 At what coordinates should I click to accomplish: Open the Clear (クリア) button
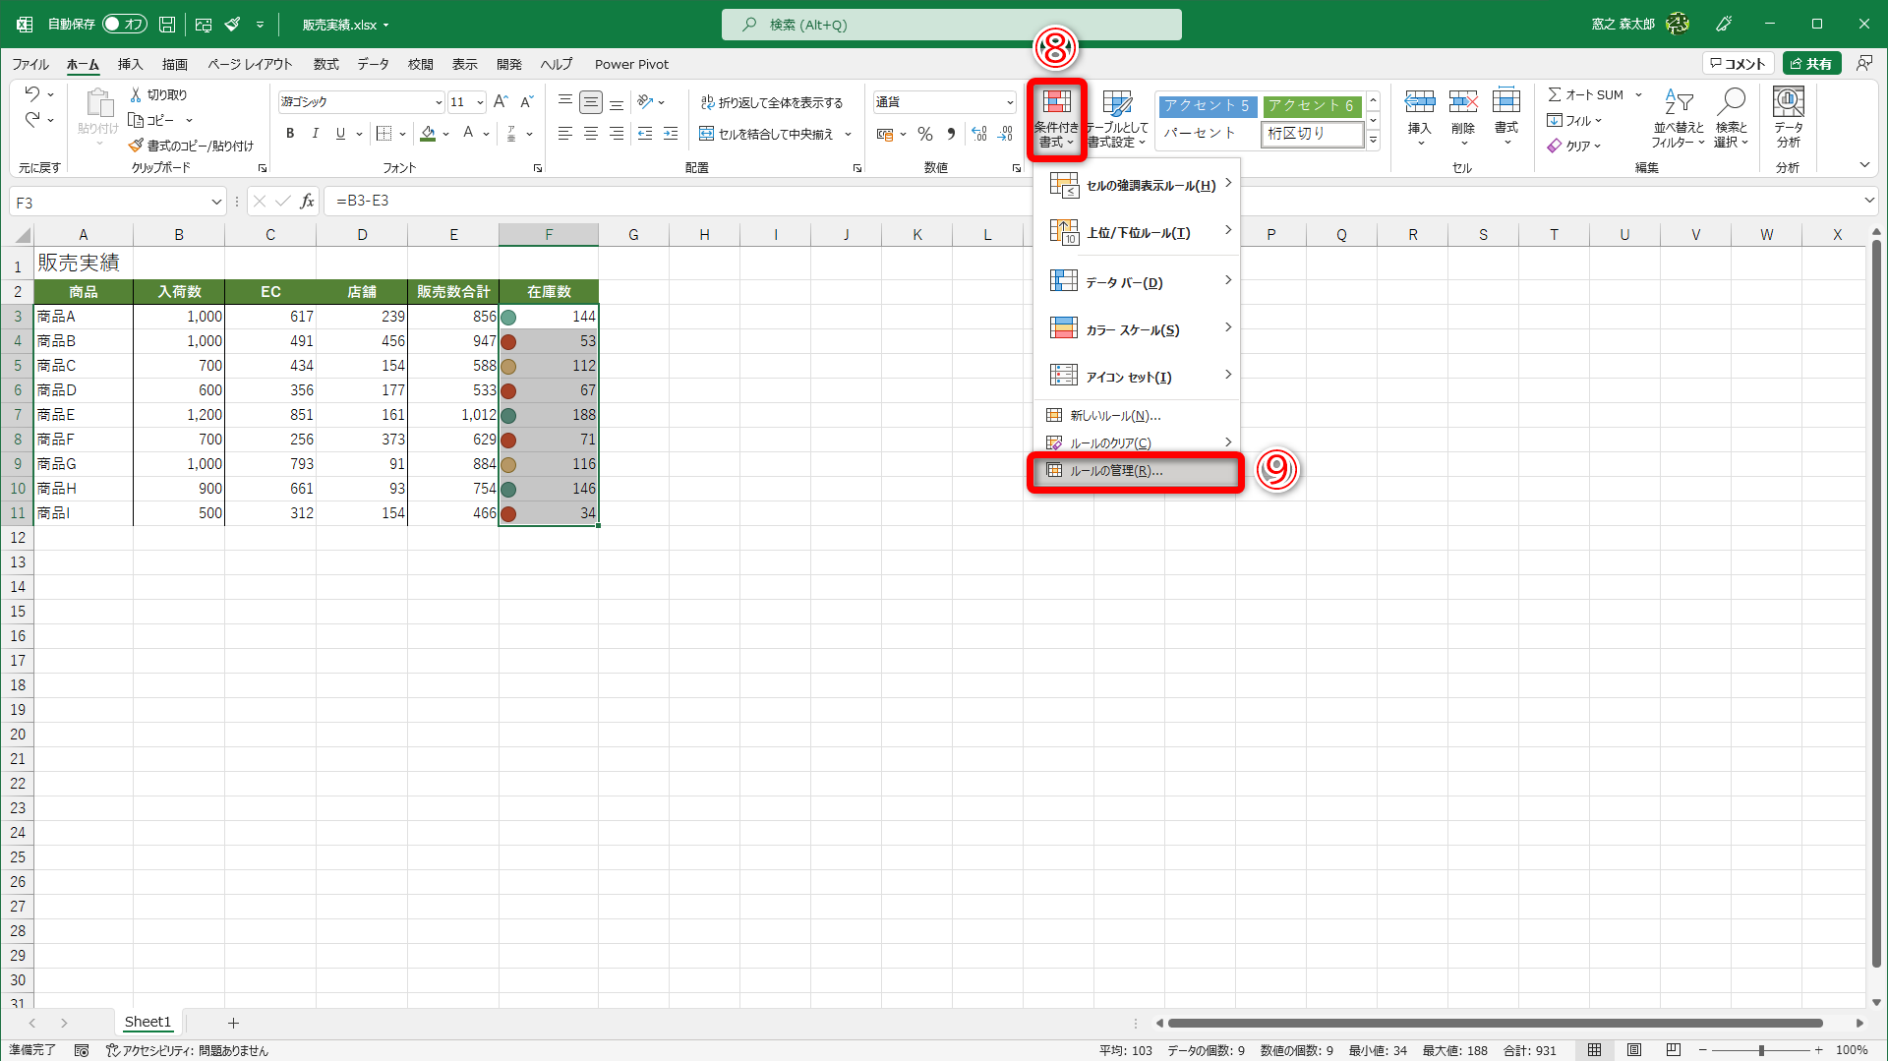(1574, 146)
